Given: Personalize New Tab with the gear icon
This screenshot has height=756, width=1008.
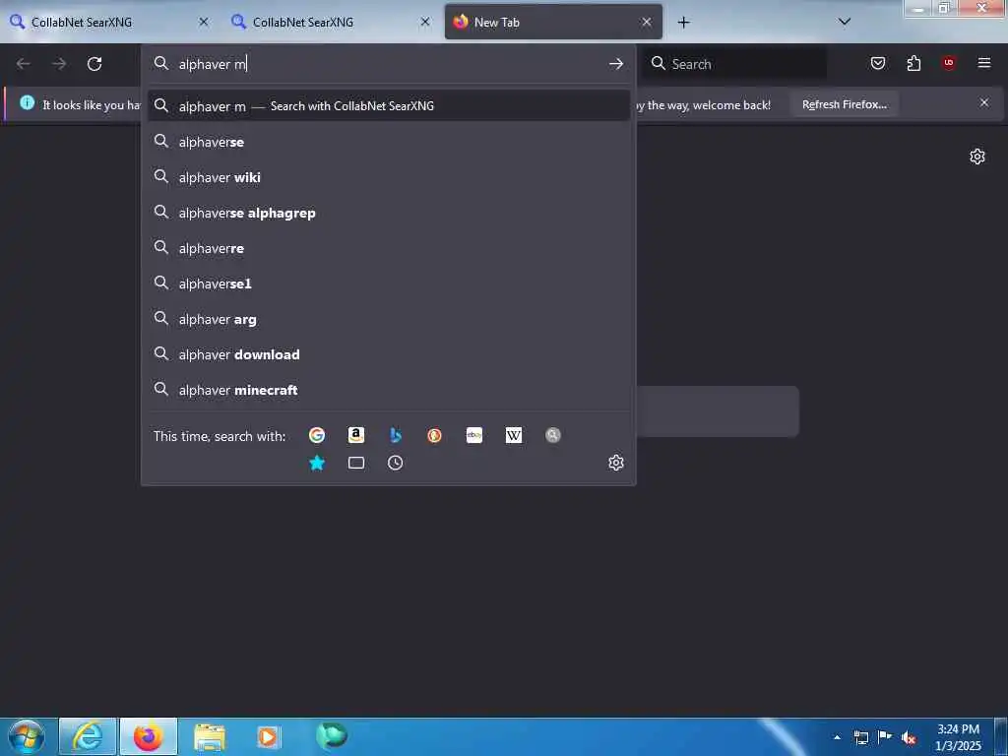Looking at the screenshot, I should (x=977, y=157).
